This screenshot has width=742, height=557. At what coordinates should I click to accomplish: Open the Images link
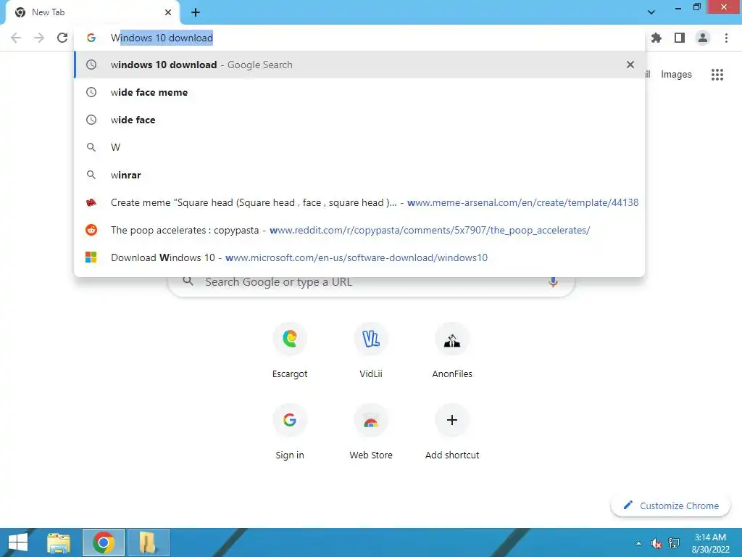[x=676, y=75]
